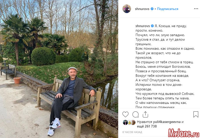Screen dimensions: 200x138
Task: Open the three-dot more options menu
Action: coord(196,9)
